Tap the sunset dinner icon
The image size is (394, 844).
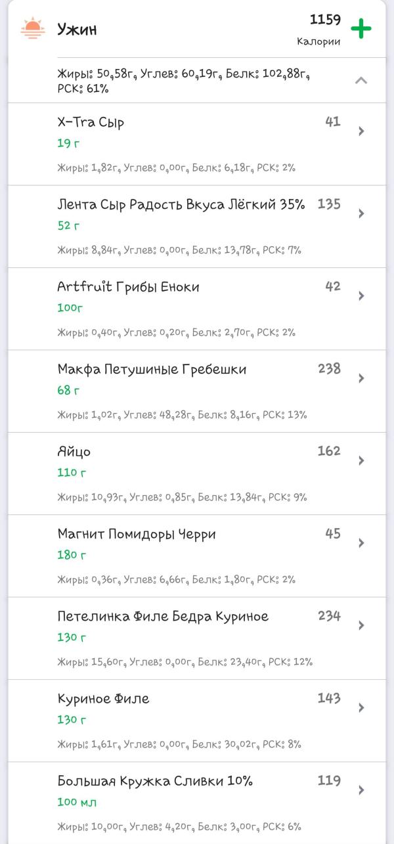32,29
